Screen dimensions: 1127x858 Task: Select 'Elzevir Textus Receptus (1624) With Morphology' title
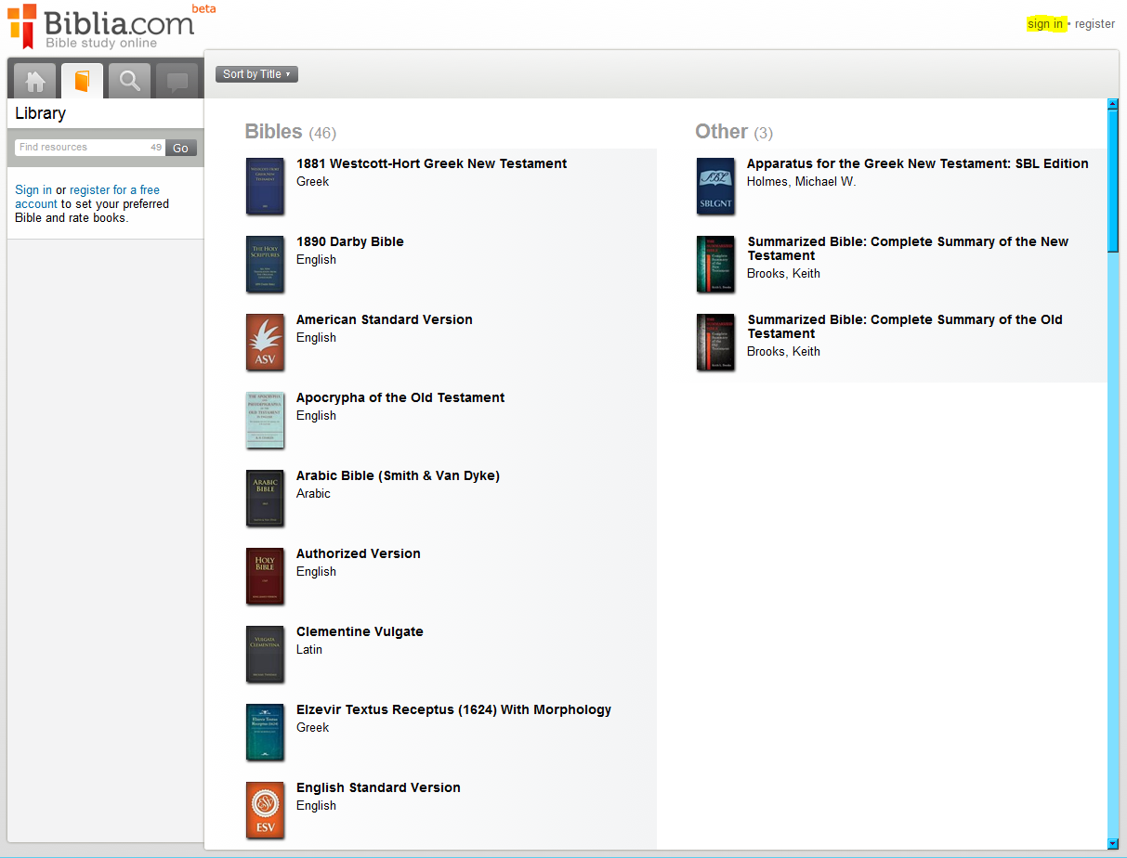pyautogui.click(x=453, y=709)
